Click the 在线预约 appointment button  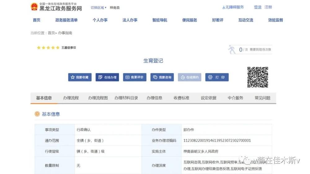pos(189,77)
